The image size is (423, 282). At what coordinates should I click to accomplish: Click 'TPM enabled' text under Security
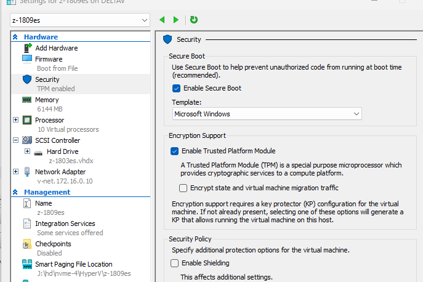point(56,89)
